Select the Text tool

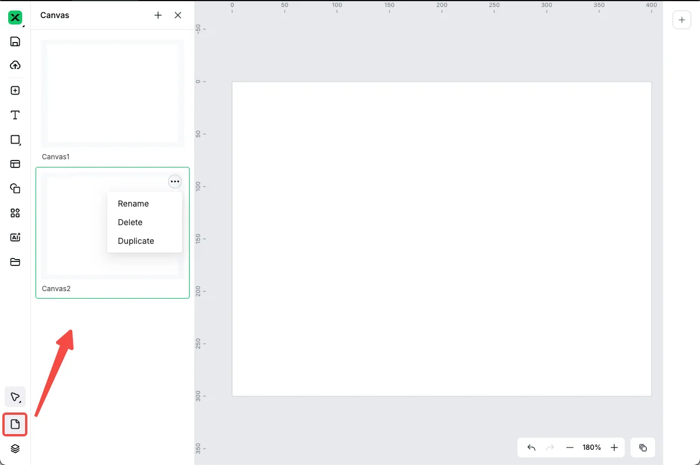[15, 115]
